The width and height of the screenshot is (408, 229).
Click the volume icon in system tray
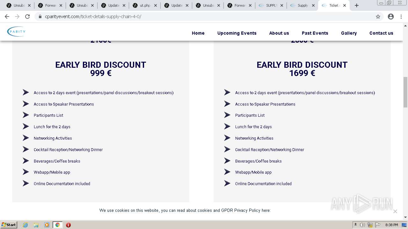(362, 225)
